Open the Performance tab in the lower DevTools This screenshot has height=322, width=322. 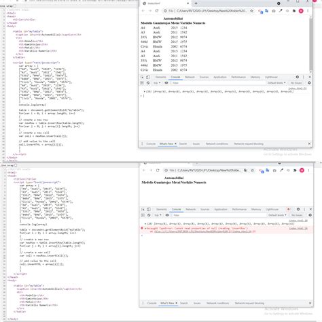(x=239, y=209)
